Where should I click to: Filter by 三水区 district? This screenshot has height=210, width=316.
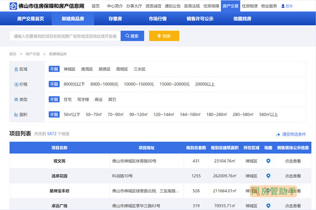tap(140, 69)
